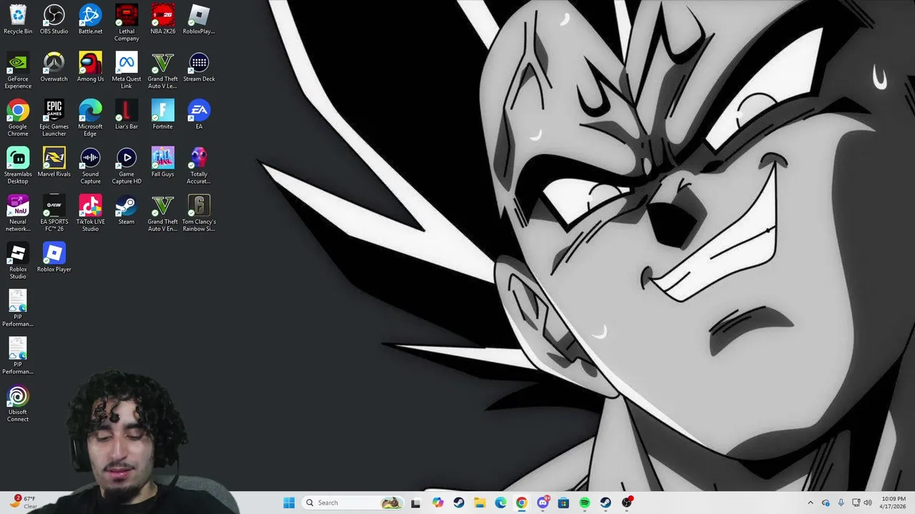Open File Explorer from the taskbar

[x=480, y=503]
